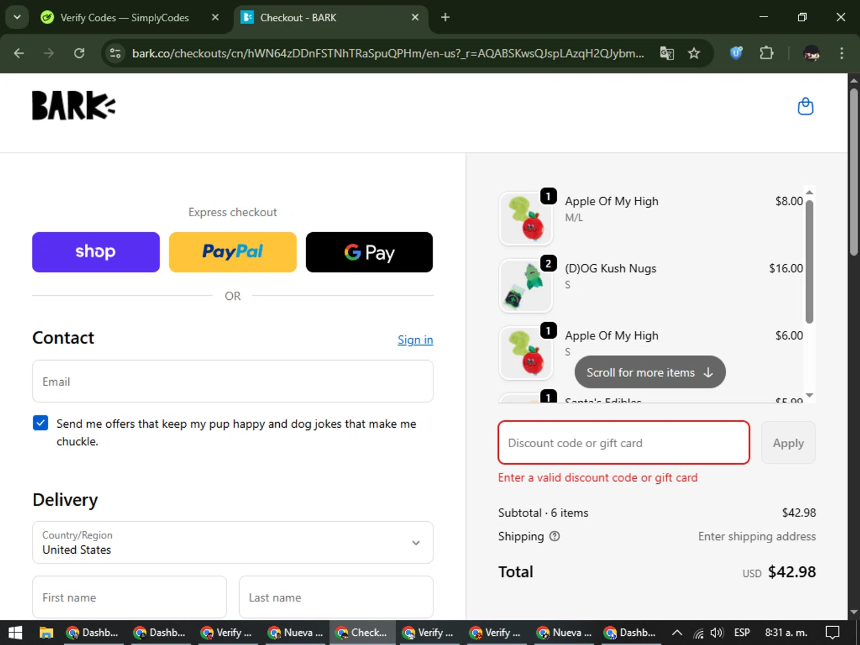The image size is (860, 645).
Task: Go back to previous page
Action: coord(19,53)
